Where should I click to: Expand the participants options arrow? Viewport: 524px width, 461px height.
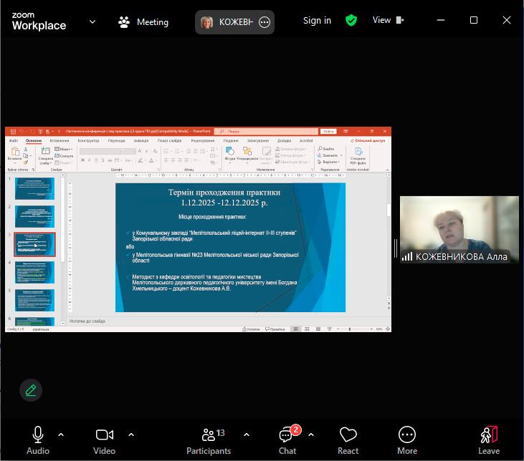[x=247, y=435]
